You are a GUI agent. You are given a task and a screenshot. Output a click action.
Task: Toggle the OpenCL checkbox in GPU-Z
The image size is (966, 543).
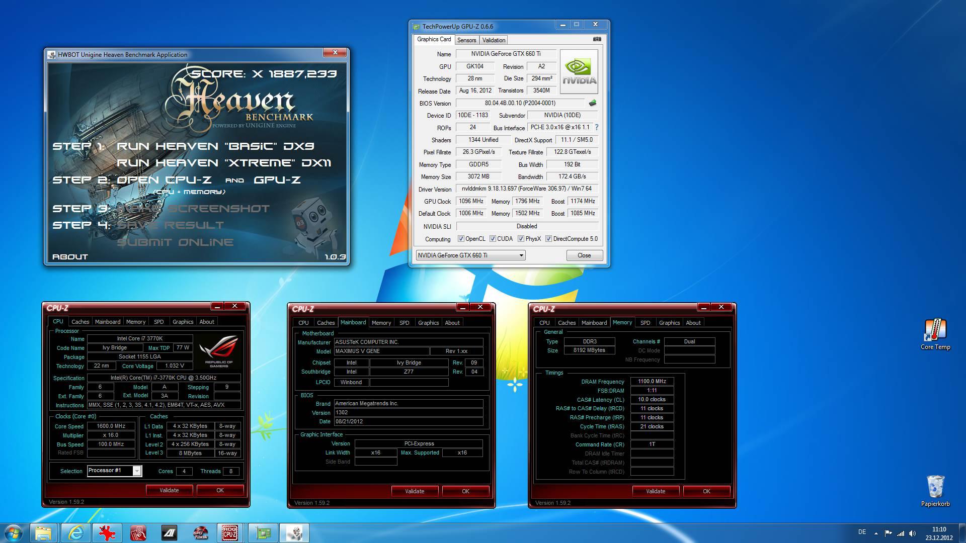pos(461,239)
